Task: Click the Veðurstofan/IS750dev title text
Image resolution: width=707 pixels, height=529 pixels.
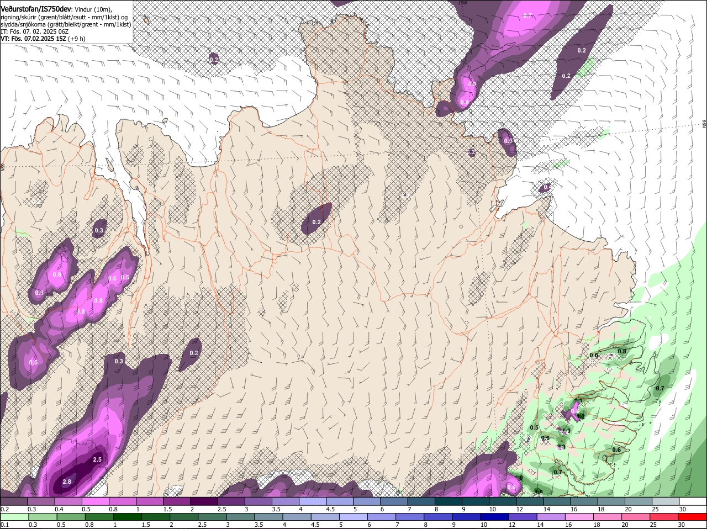Action: (36, 9)
